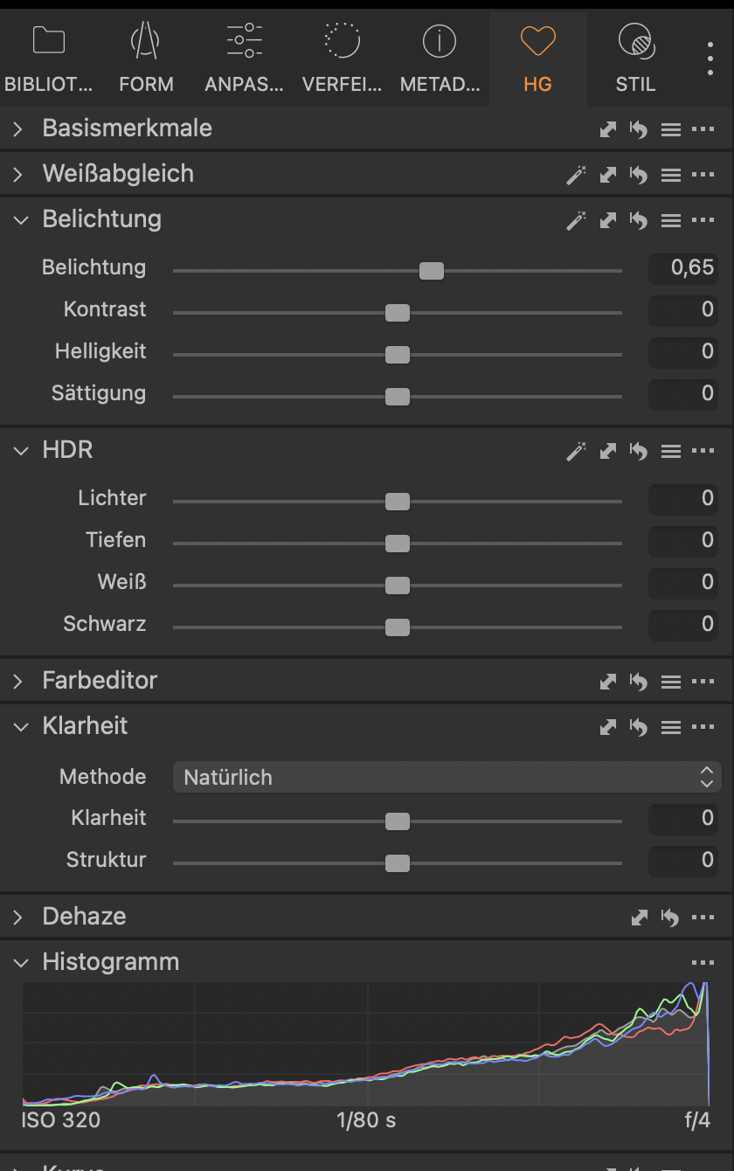The image size is (734, 1171).
Task: Expand the Dehaze panel
Action: tap(19, 918)
